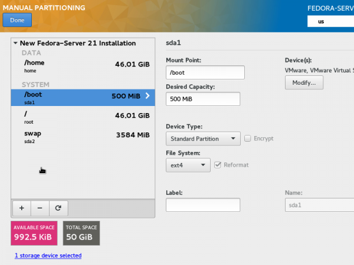
Task: Click the Desired Capacity input field
Action: tap(203, 99)
